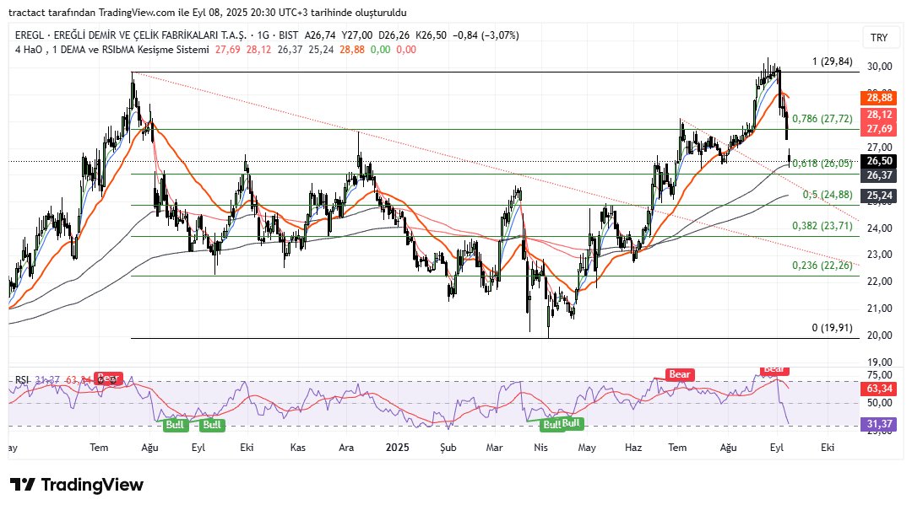The height and width of the screenshot is (510, 912).
Task: Click the 24,00 price axis tick
Action: [879, 228]
